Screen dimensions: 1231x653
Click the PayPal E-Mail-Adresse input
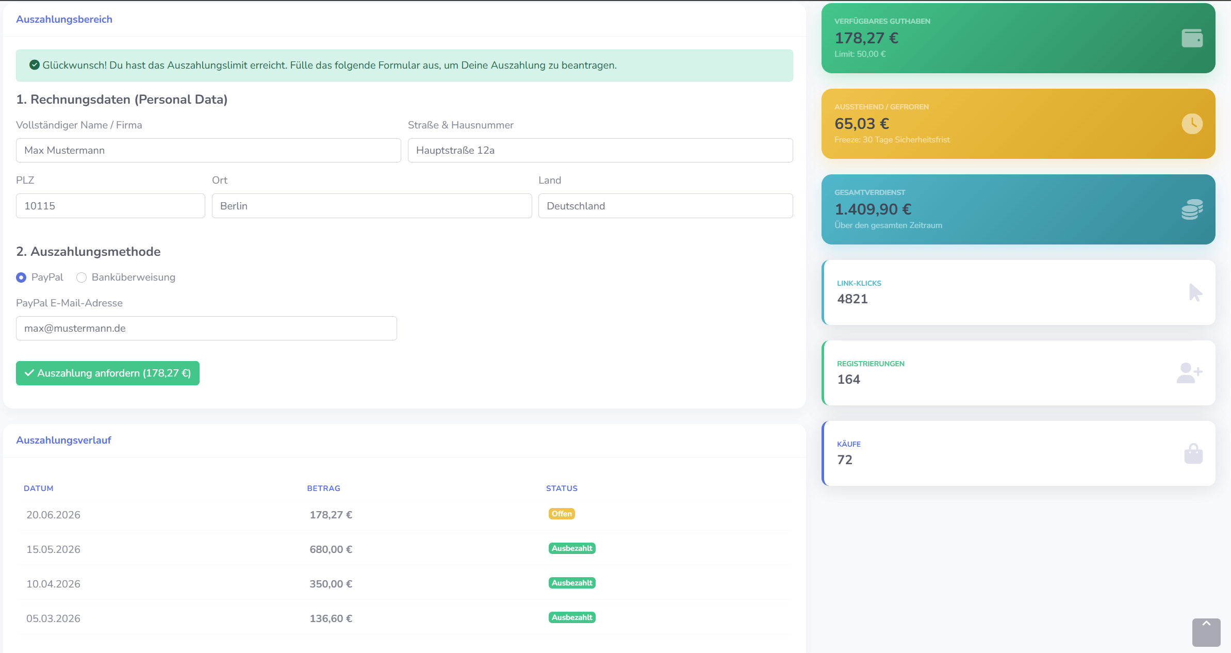pyautogui.click(x=206, y=328)
